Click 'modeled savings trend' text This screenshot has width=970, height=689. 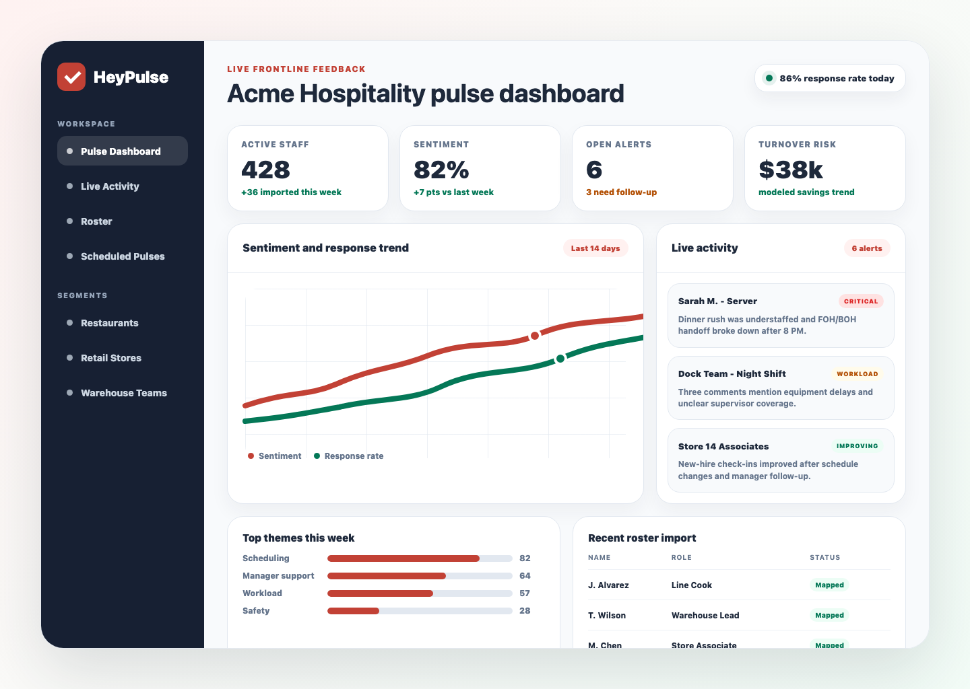pyautogui.click(x=806, y=192)
